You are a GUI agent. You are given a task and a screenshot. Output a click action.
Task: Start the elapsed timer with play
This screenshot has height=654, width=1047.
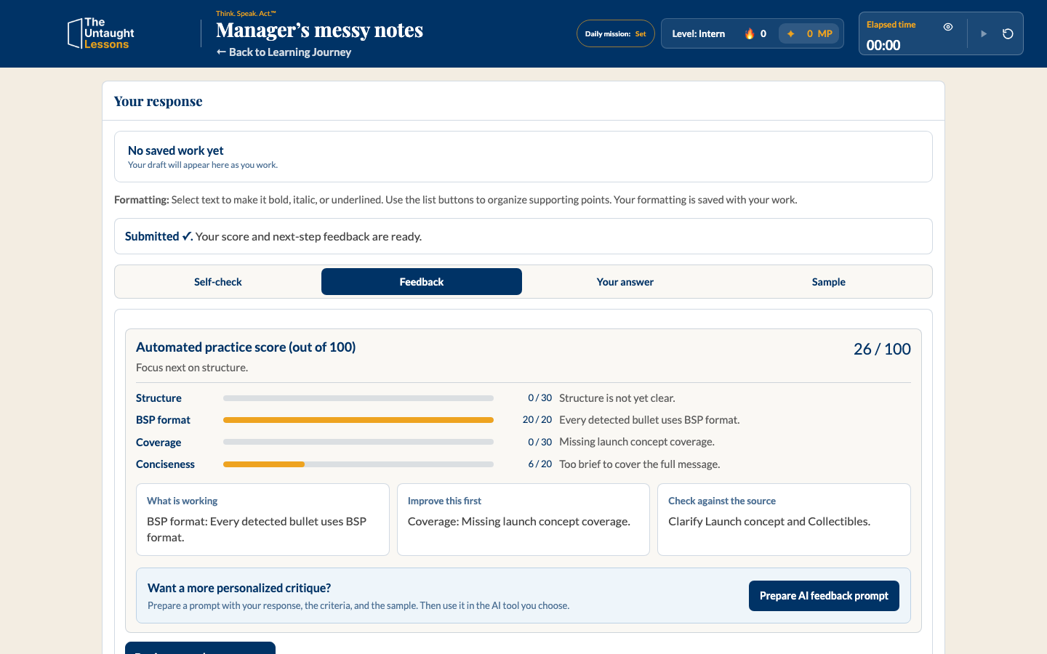pyautogui.click(x=984, y=33)
